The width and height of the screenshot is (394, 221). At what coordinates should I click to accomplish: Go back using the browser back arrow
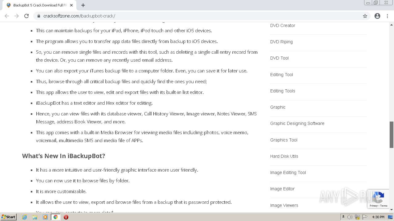[x=7, y=16]
